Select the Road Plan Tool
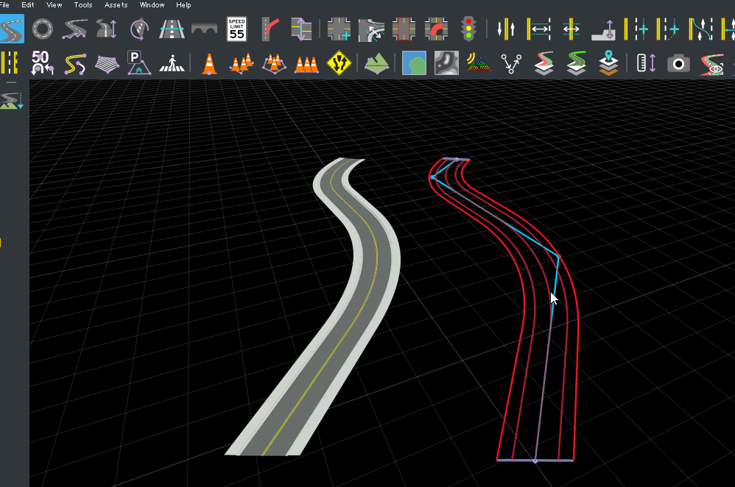The image size is (735, 487). tap(11, 29)
